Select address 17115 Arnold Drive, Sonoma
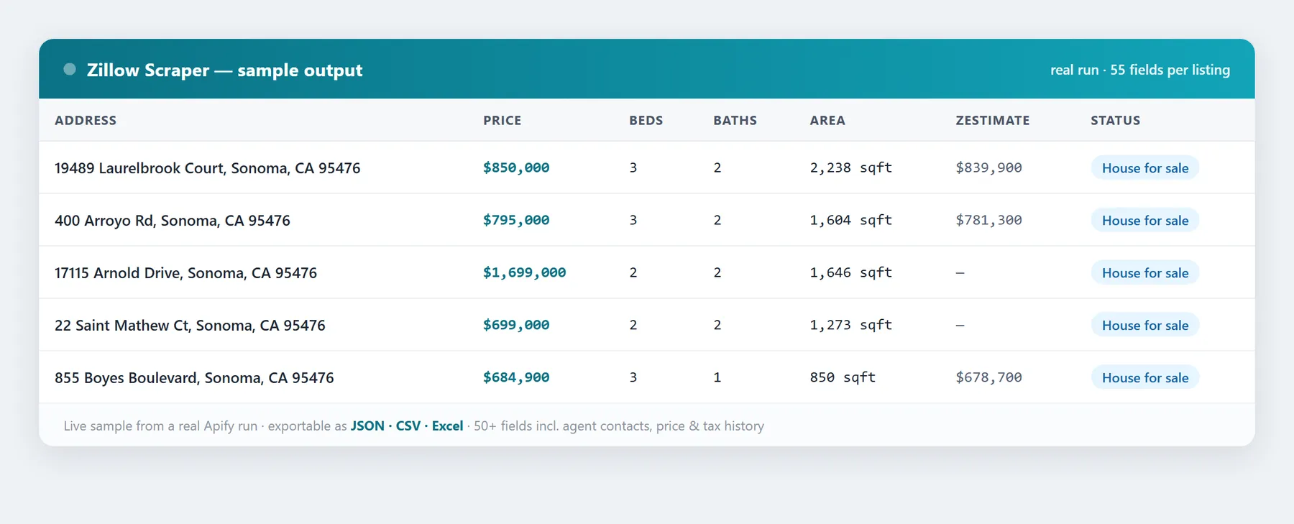Viewport: 1294px width, 524px height. tap(185, 273)
